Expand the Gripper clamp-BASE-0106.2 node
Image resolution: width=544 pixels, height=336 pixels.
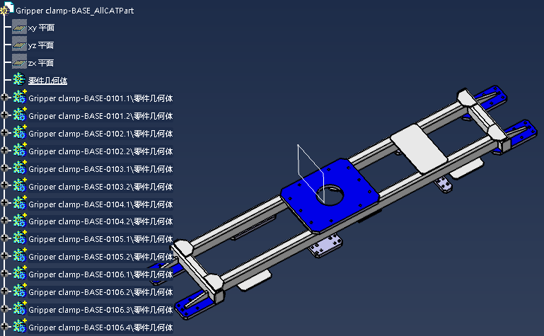[4, 292]
